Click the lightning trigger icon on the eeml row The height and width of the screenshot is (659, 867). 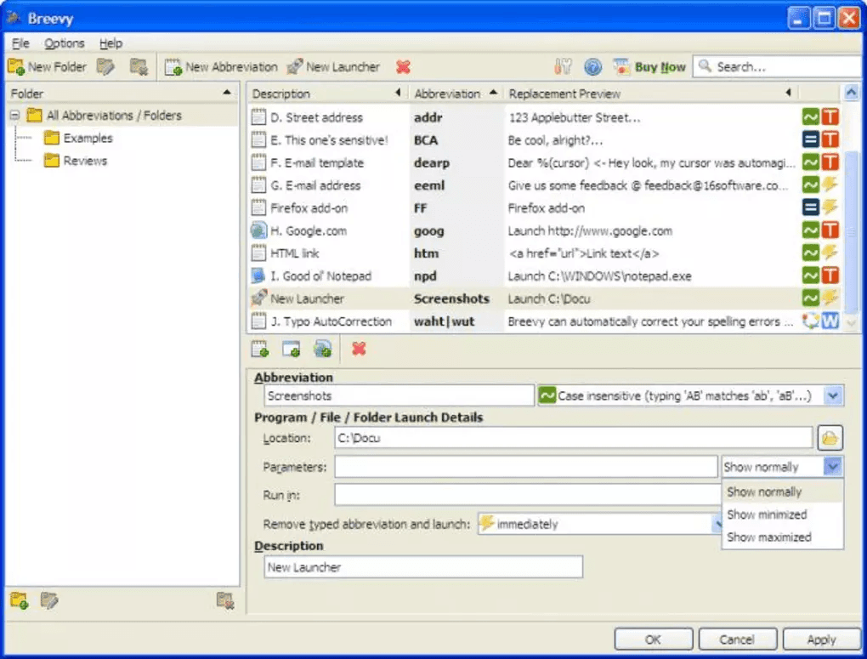pos(830,185)
